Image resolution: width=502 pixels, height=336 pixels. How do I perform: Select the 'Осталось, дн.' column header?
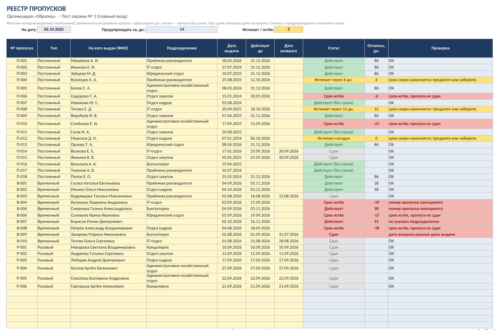(376, 48)
